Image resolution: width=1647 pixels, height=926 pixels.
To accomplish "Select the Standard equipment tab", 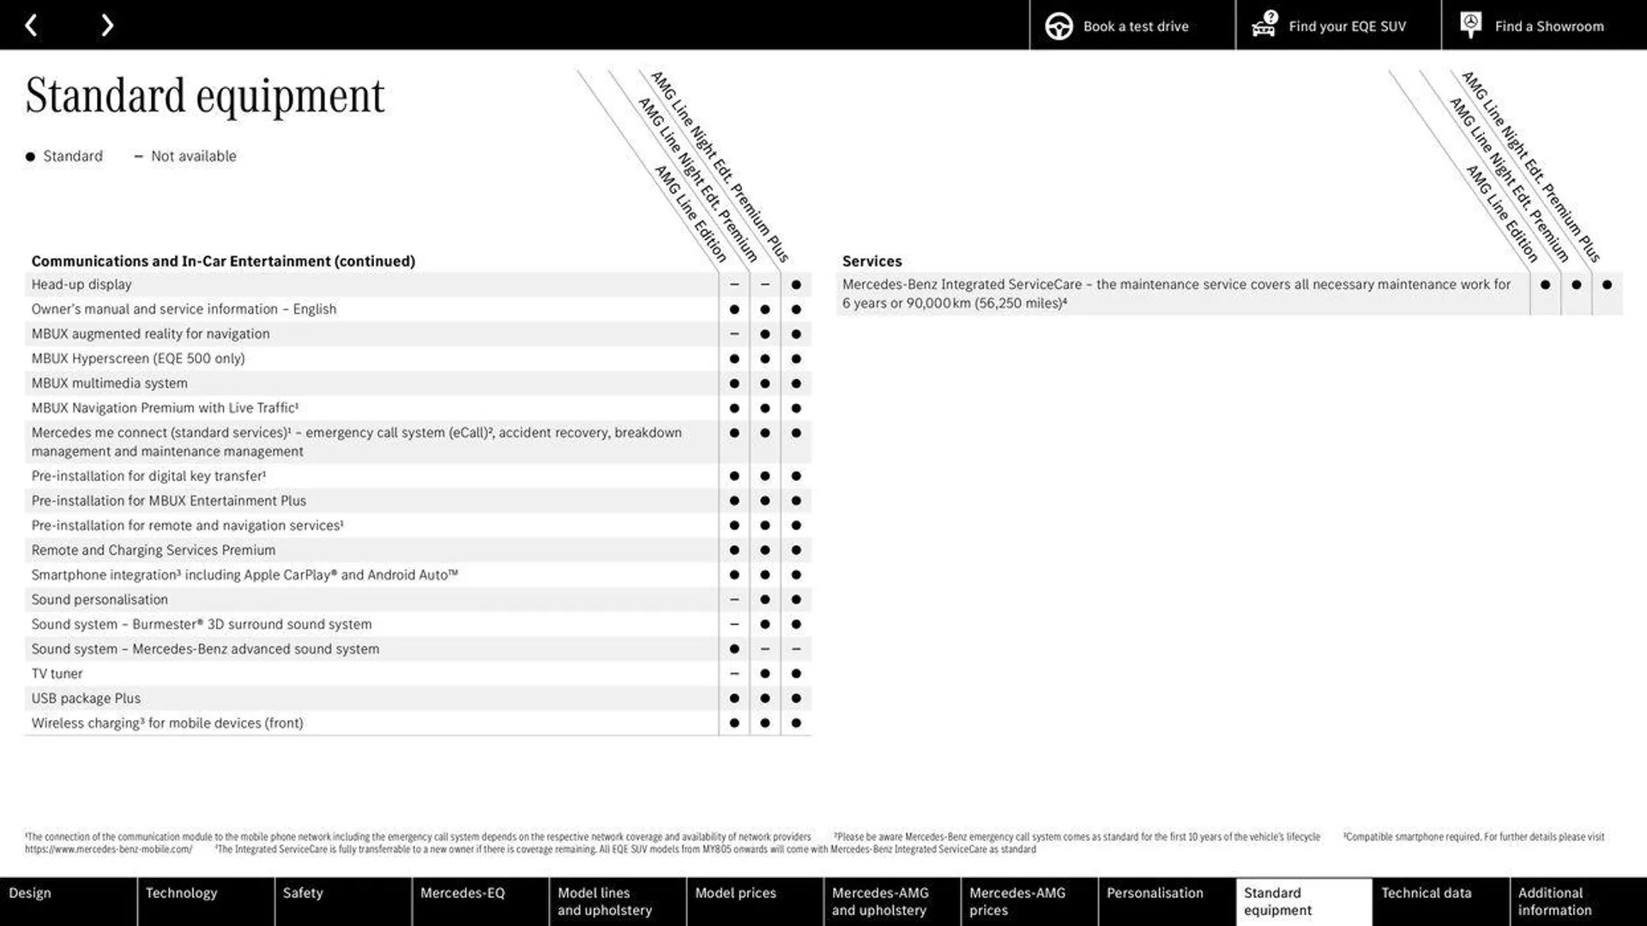I will pos(1303,901).
